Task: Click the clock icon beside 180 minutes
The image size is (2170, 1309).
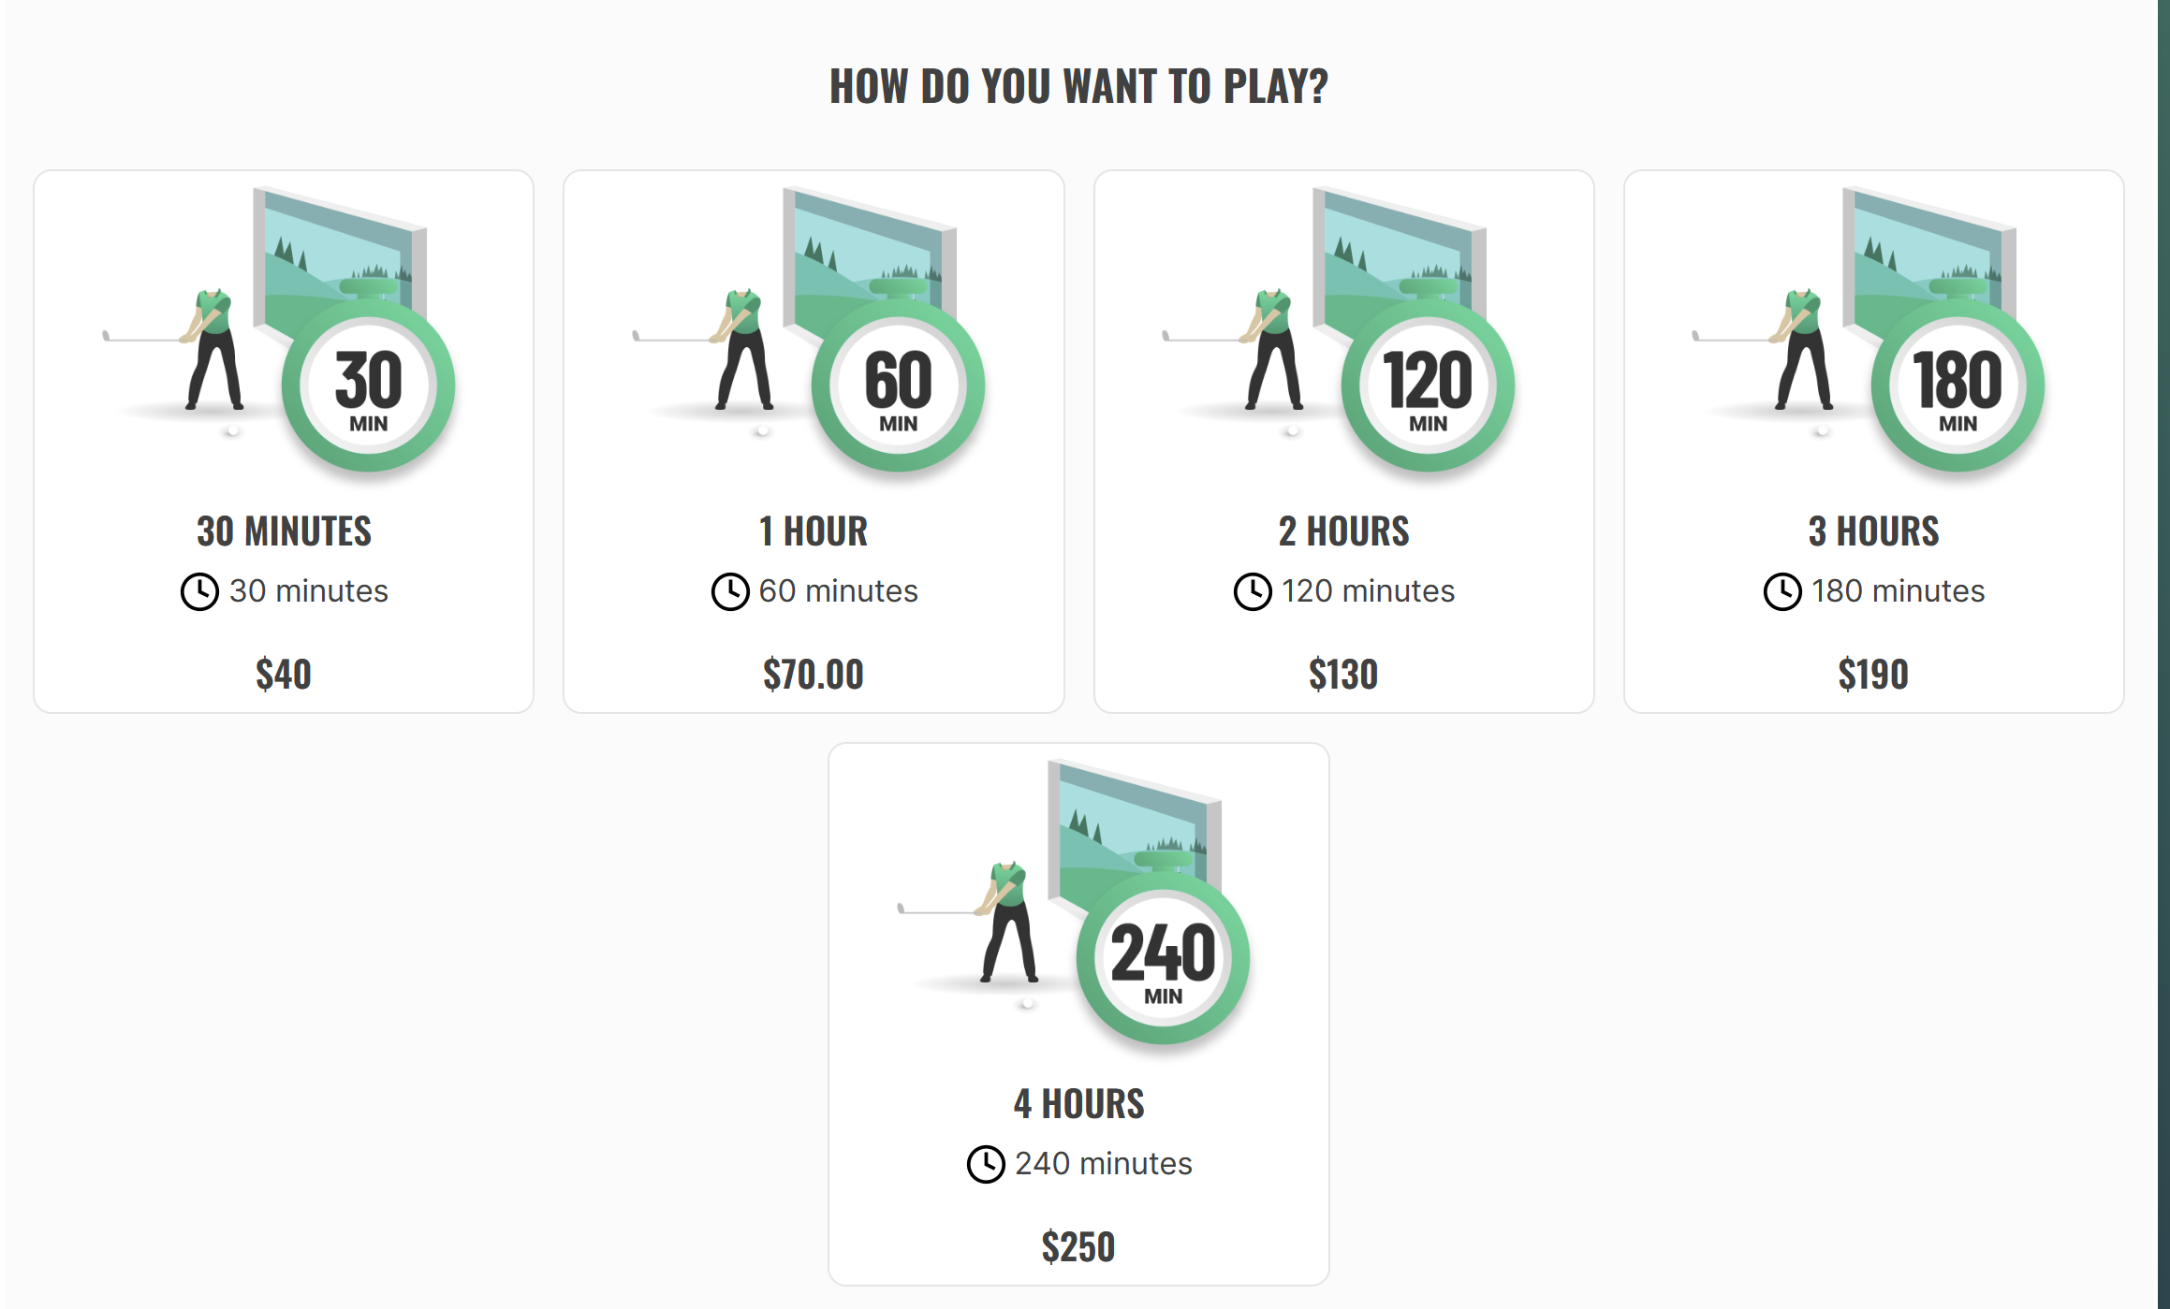Action: [1782, 591]
